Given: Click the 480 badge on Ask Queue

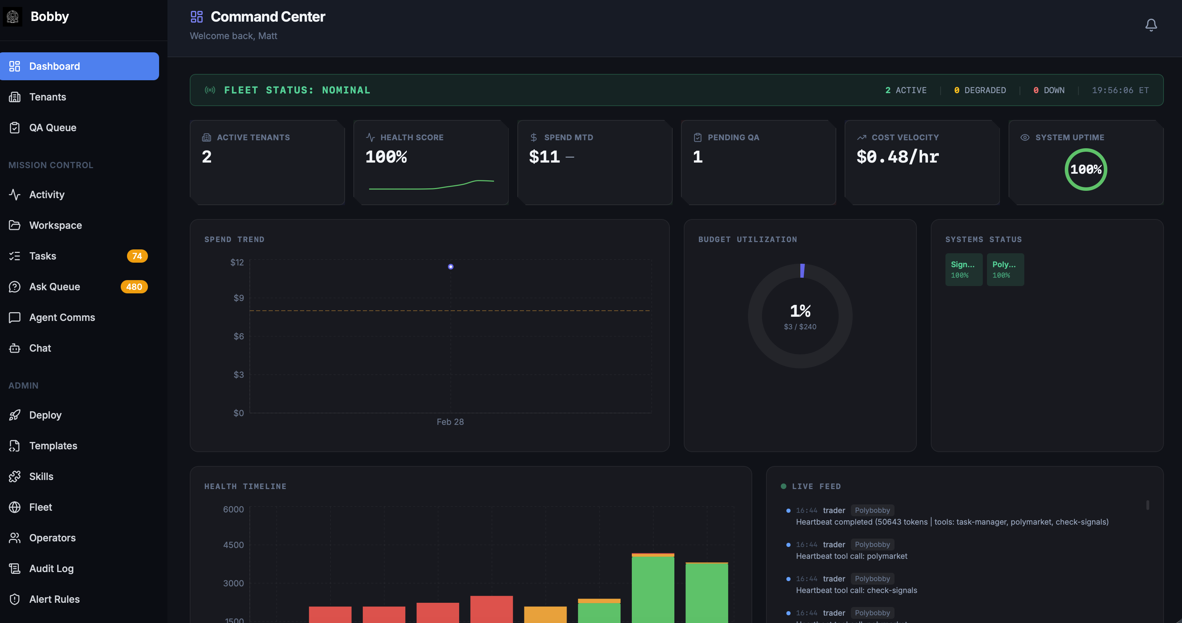Looking at the screenshot, I should (134, 287).
